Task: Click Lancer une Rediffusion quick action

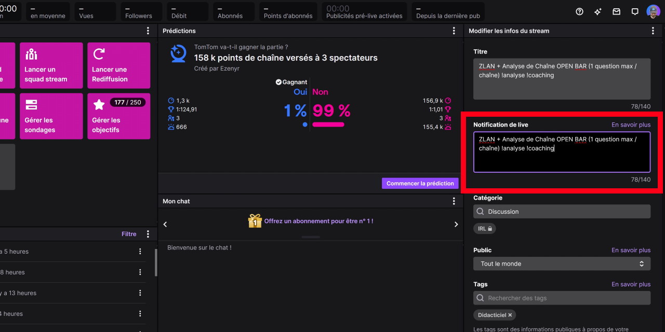Action: tap(119, 65)
